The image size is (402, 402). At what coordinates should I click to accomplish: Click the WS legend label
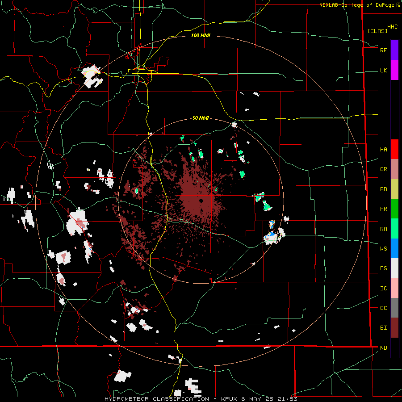click(383, 249)
